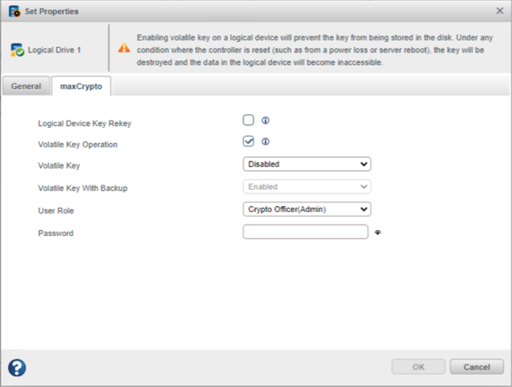Screen dimensions: 512x387
Task: Expand the User Role dropdown
Action: pyautogui.click(x=307, y=209)
